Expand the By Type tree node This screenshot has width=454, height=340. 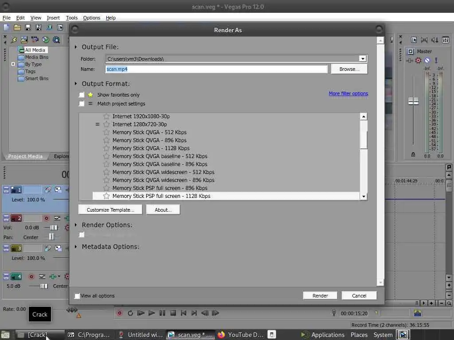coord(13,64)
